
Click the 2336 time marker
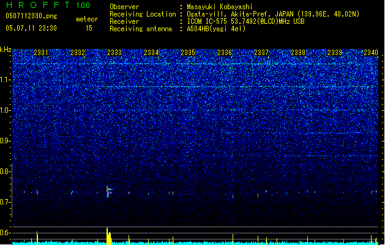pos(225,53)
